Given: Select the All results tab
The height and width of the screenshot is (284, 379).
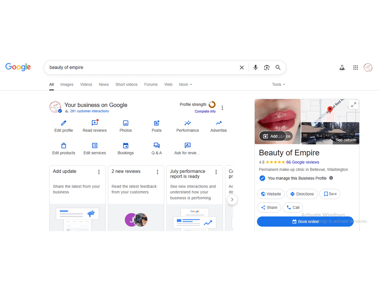Looking at the screenshot, I should pyautogui.click(x=51, y=85).
